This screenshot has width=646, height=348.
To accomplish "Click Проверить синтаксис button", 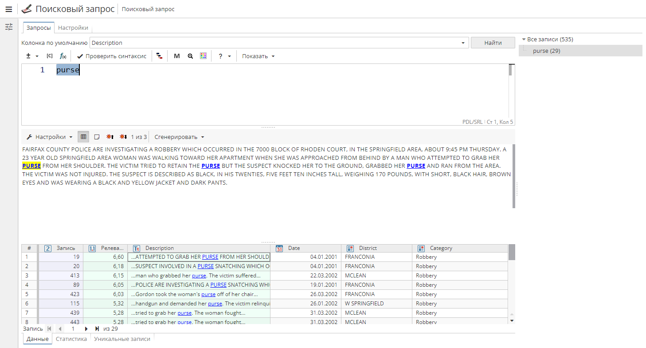I will click(112, 56).
